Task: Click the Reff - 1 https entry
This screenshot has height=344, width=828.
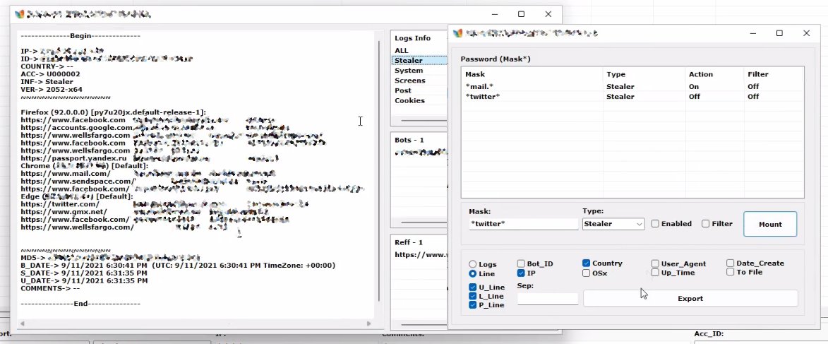Action: pos(421,255)
